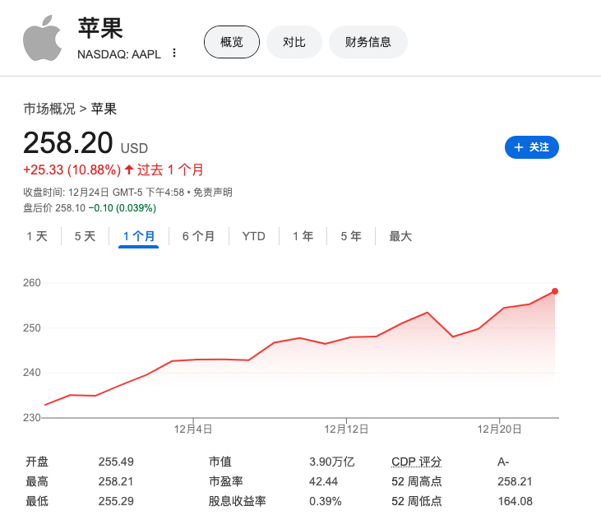
Task: Select the 最大 time range
Action: tap(400, 236)
